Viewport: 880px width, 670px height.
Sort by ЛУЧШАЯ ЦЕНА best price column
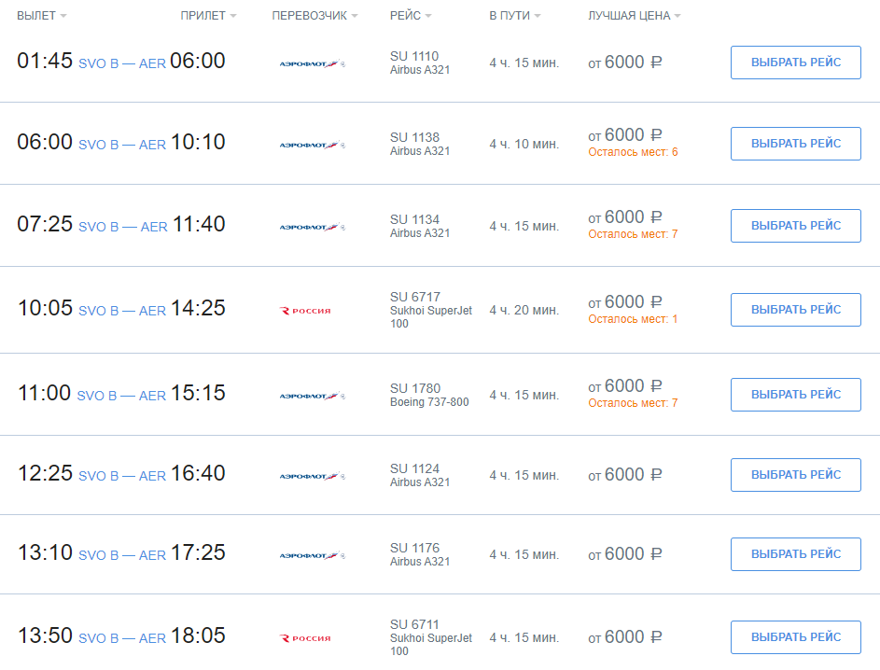(x=635, y=16)
